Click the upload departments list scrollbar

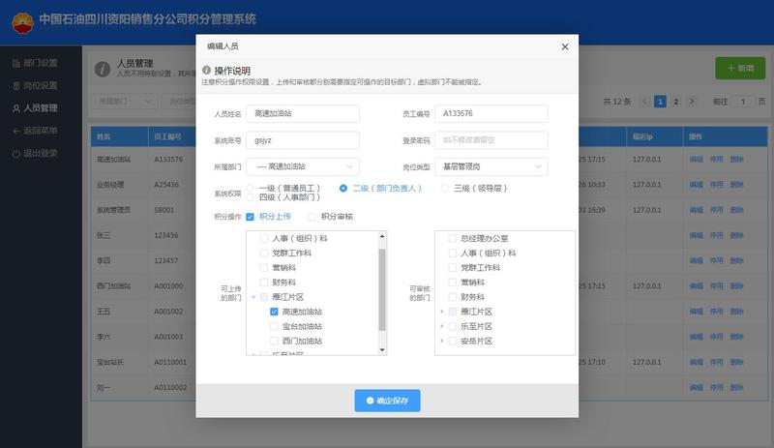[382, 290]
